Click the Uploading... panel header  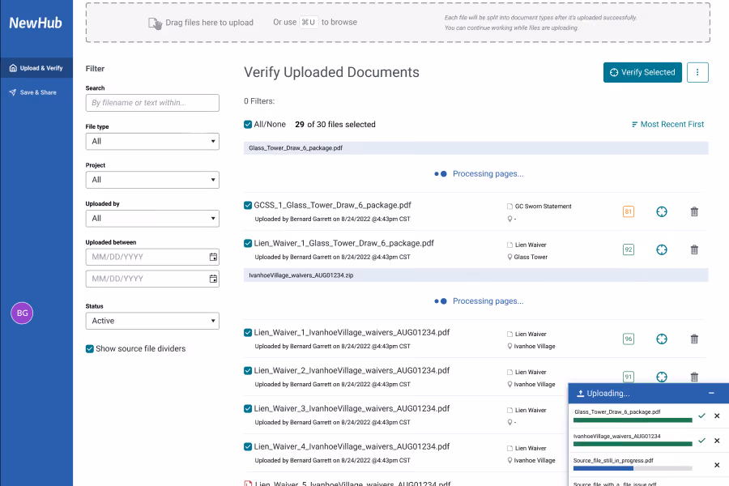(x=649, y=393)
